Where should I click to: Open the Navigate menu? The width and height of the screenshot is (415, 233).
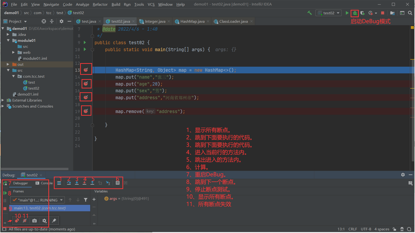click(x=51, y=4)
